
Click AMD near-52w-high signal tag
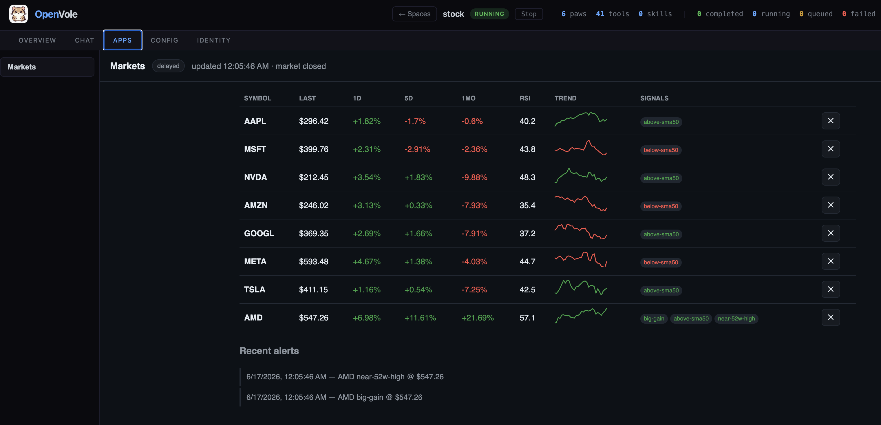tap(736, 319)
